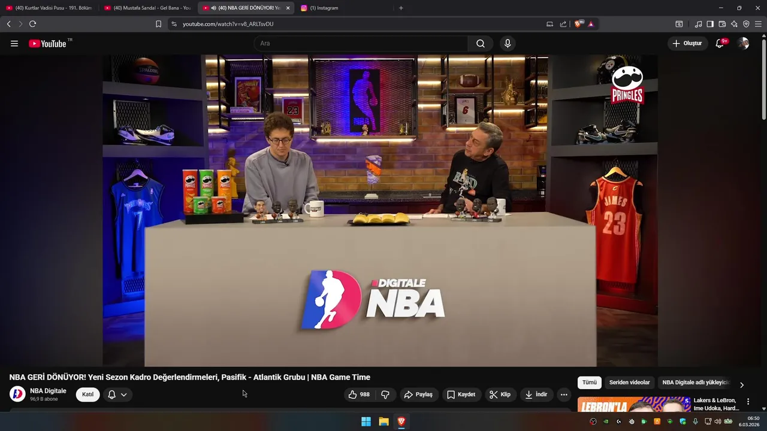The width and height of the screenshot is (767, 431).
Task: Open Brave Wallet icon
Action: click(x=722, y=24)
